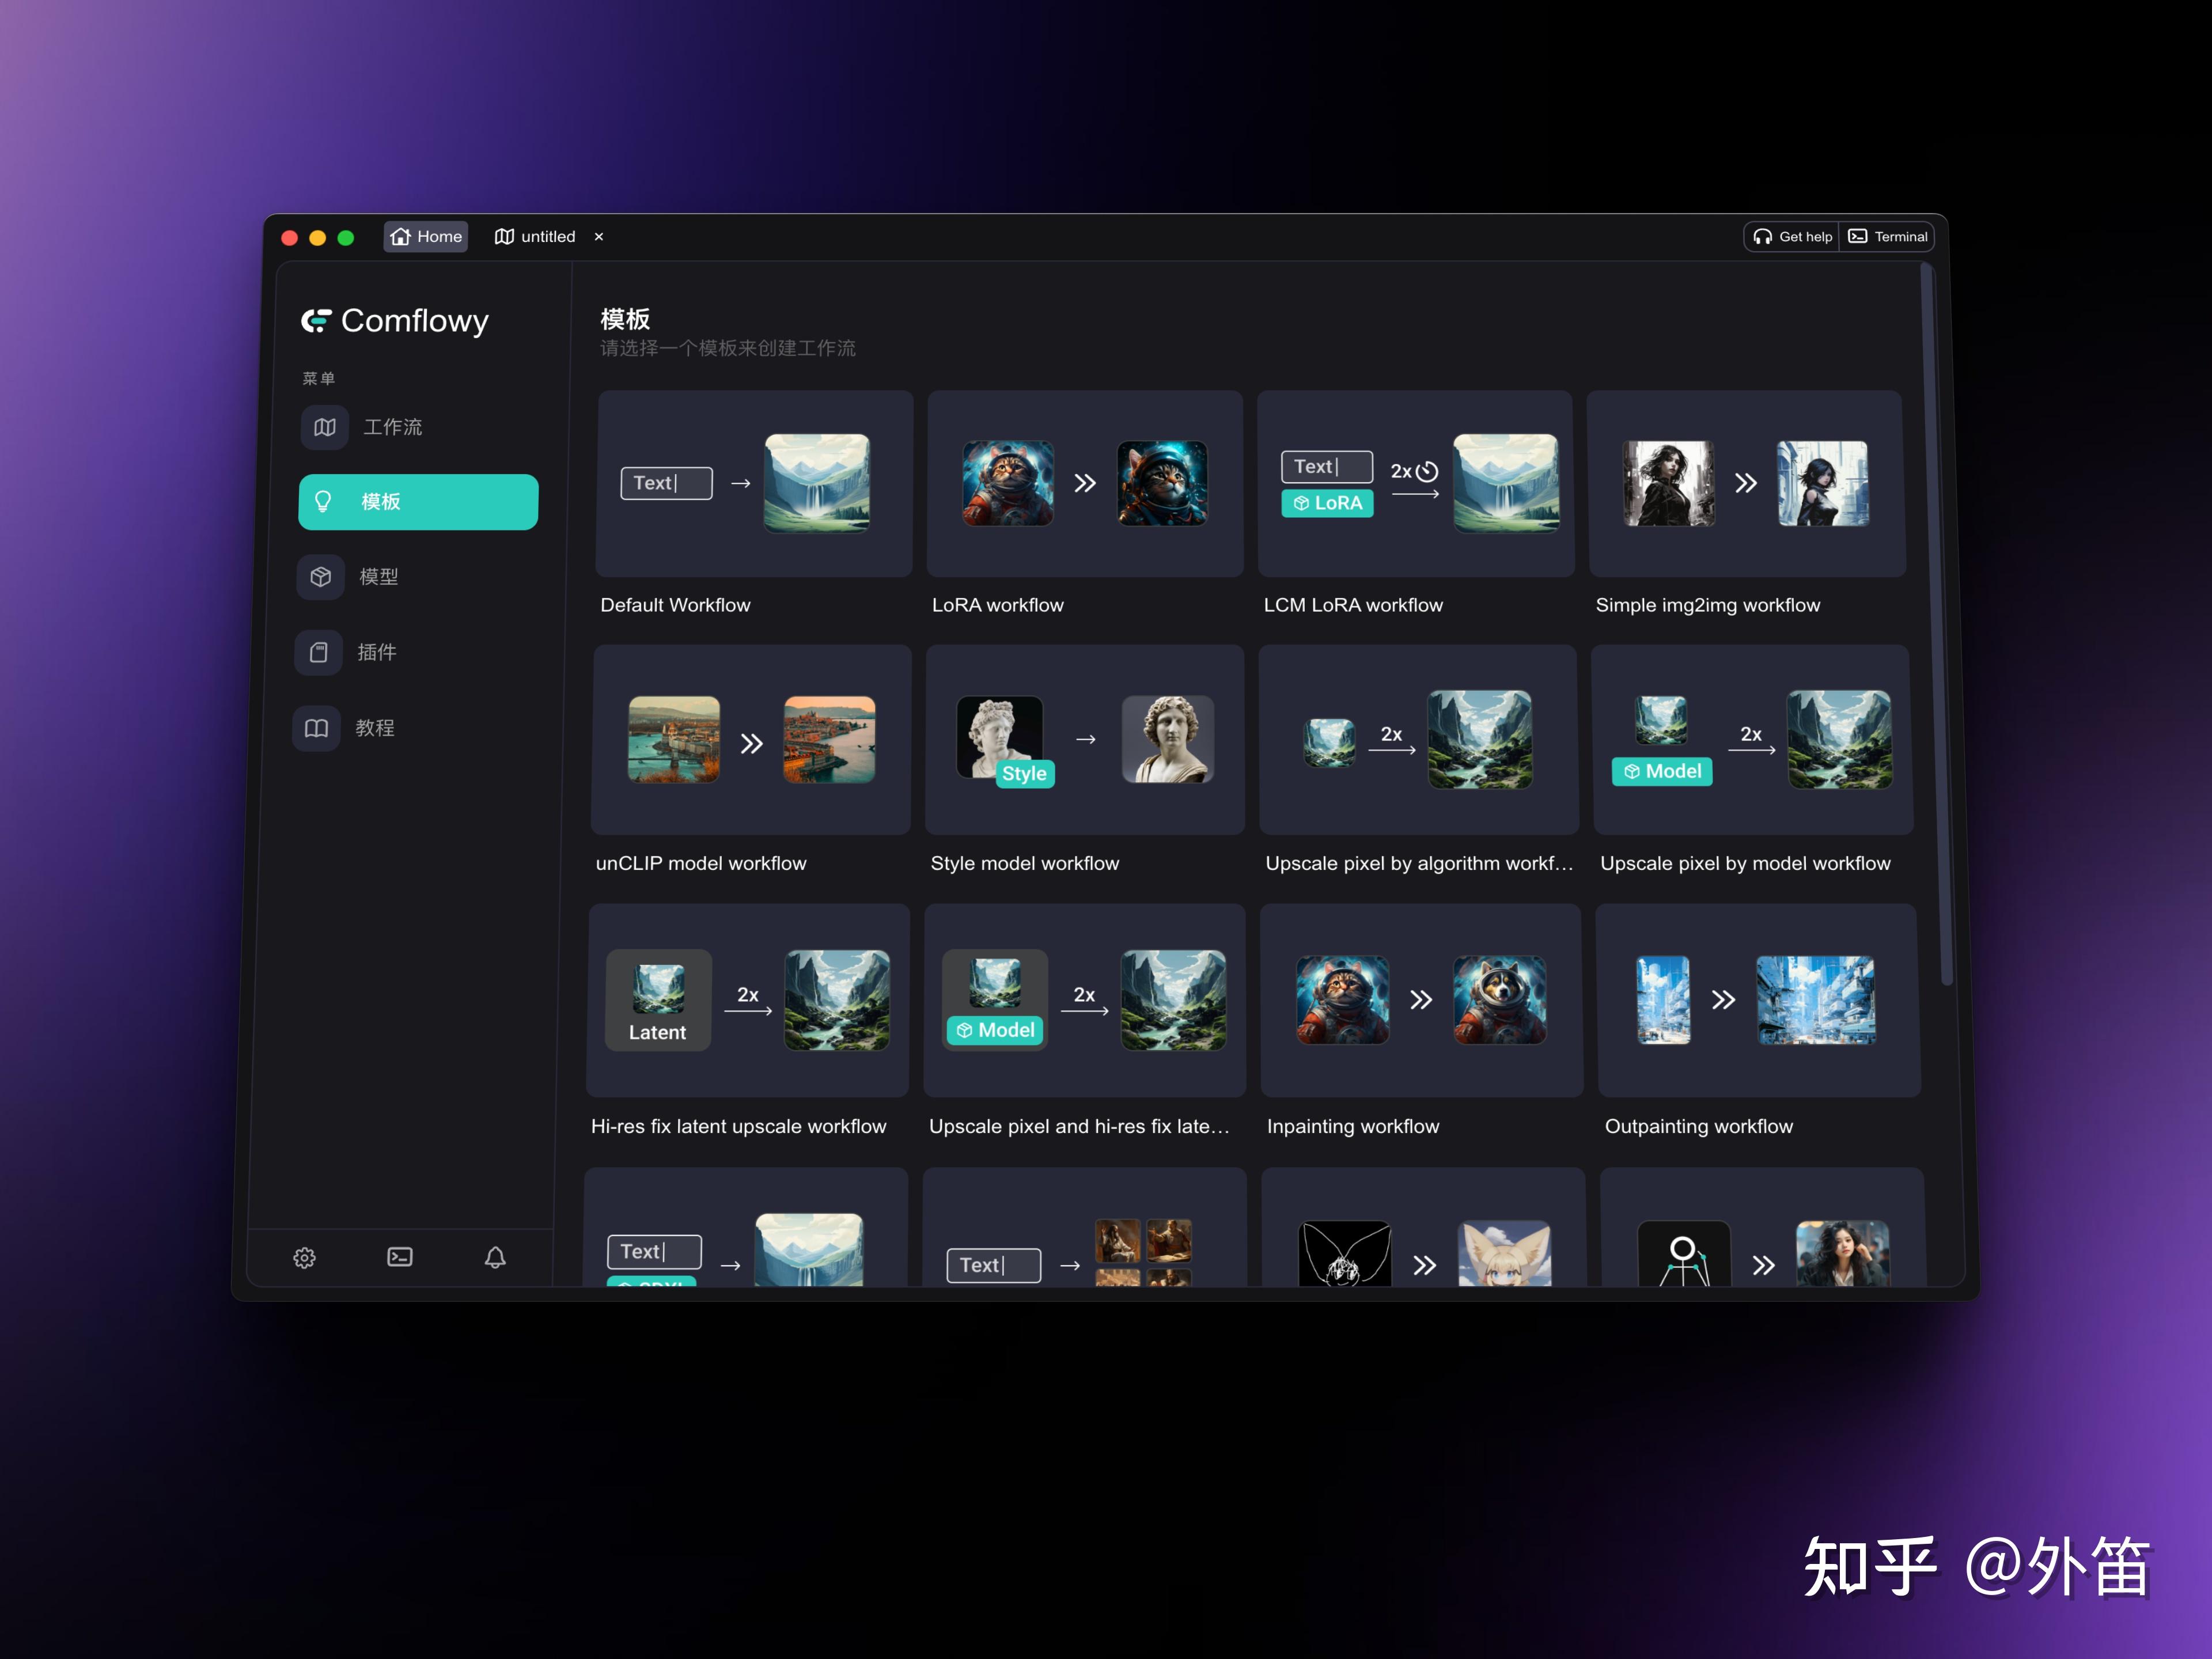The width and height of the screenshot is (2212, 1659).
Task: Click the 教程 tutorials book icon
Action: (316, 728)
